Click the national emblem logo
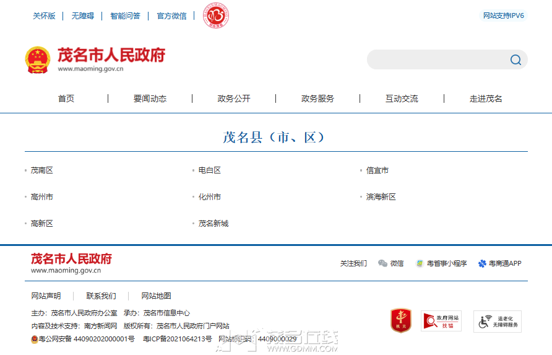552x355 pixels. [38, 59]
